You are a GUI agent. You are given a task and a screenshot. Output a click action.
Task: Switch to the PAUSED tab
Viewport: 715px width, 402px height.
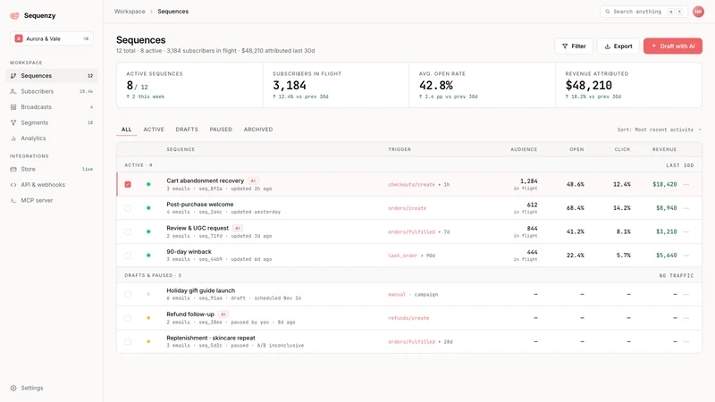click(221, 130)
